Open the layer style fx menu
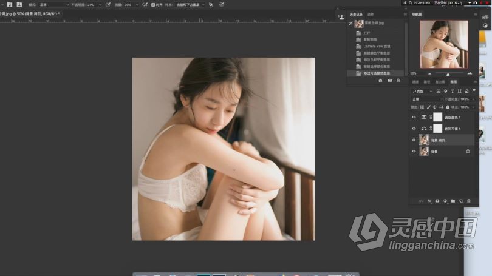This screenshot has width=492, height=276. [429, 201]
